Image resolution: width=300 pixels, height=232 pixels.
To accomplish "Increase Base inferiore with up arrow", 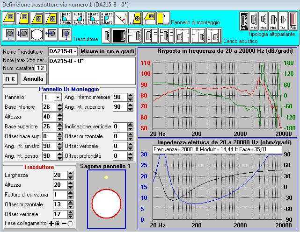I will pyautogui.click(x=60, y=105).
